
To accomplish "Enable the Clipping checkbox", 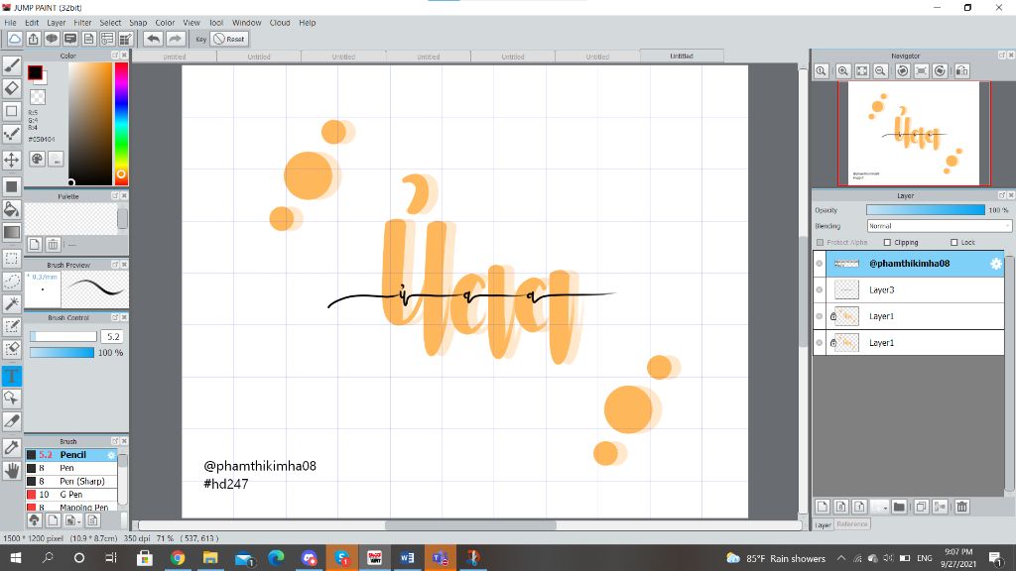I will click(x=888, y=242).
